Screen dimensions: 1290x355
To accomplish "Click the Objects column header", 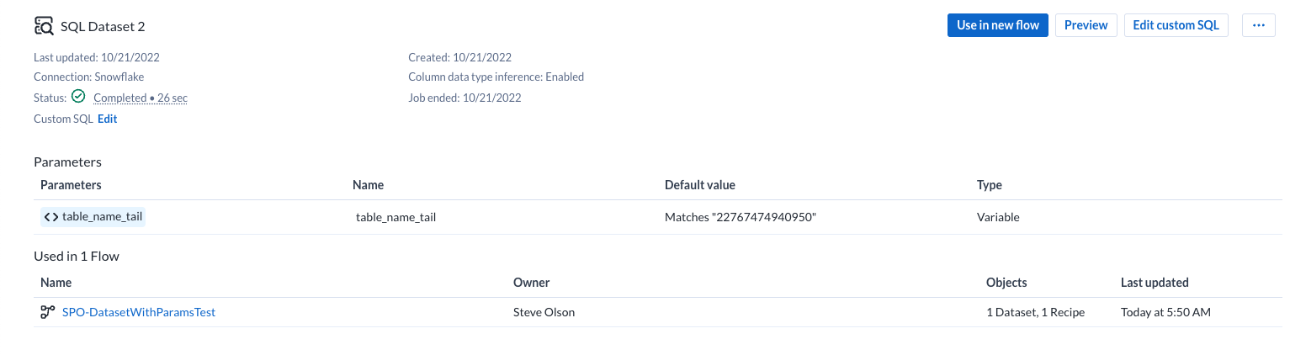I will click(1006, 283).
